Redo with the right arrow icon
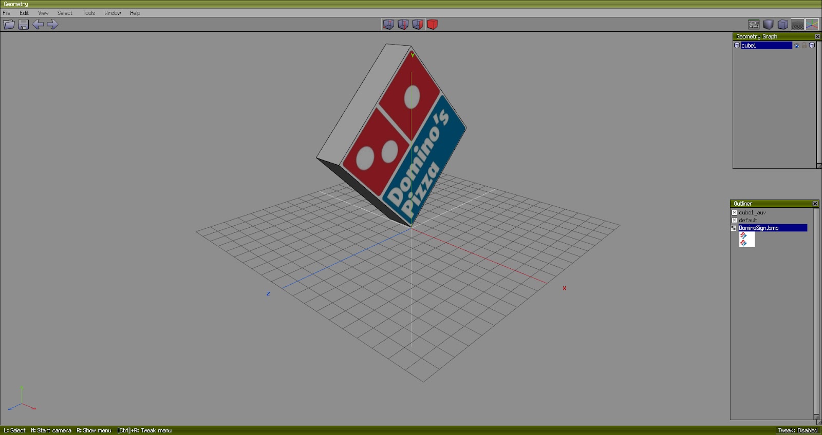The height and width of the screenshot is (435, 822). pyautogui.click(x=52, y=24)
